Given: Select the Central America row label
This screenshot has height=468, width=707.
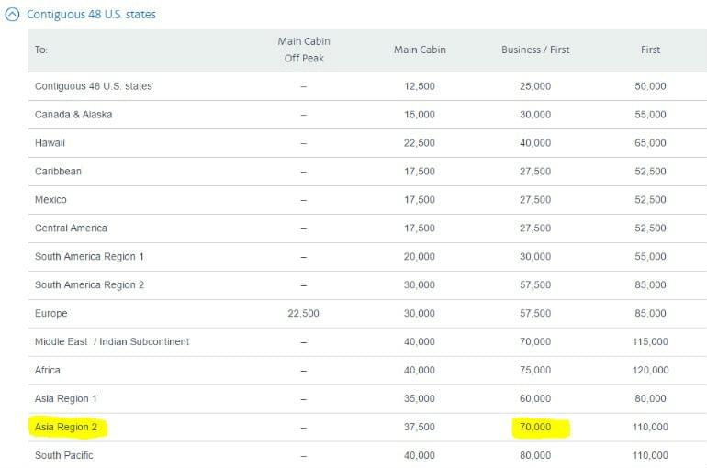Looking at the screenshot, I should coord(71,228).
